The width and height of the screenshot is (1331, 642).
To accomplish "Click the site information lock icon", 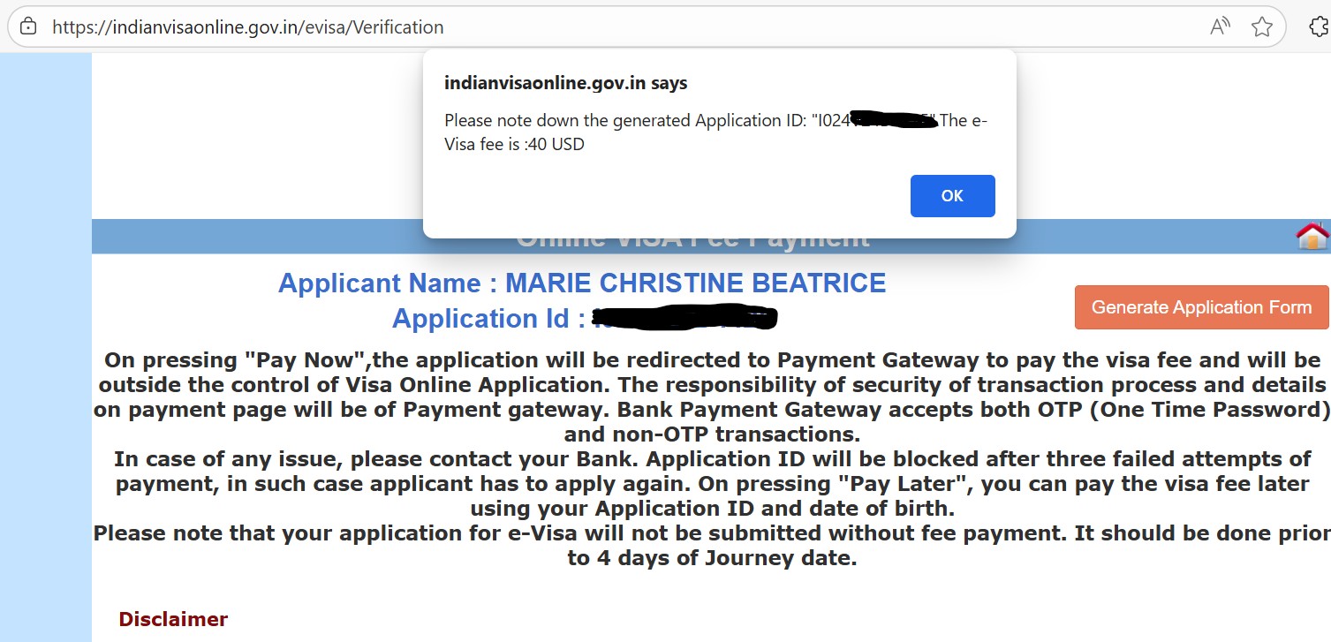I will pos(28,26).
